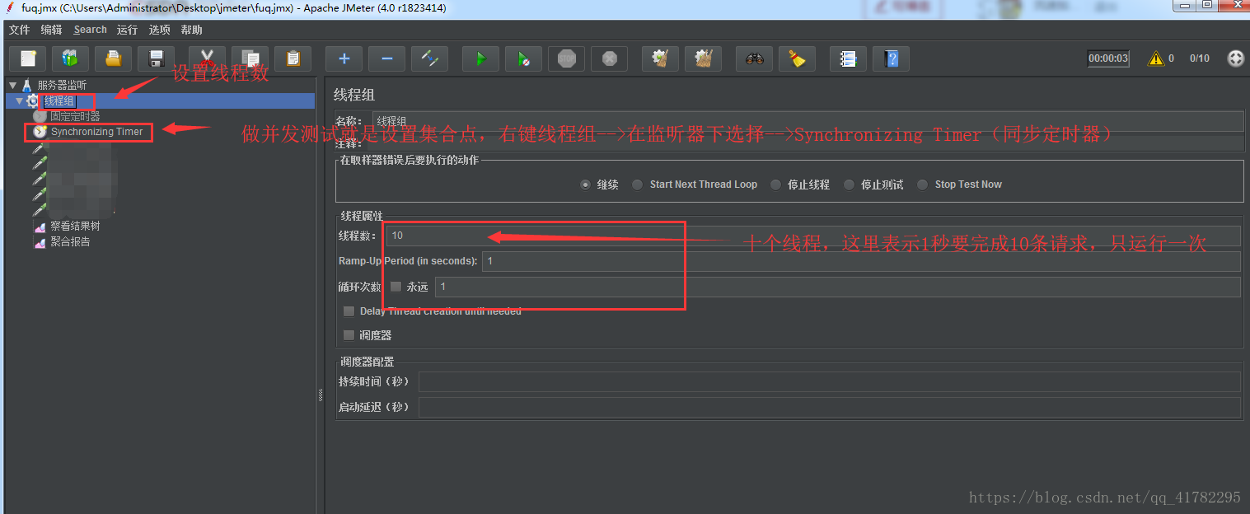Click the Toggle enable/disable icon
1250x514 pixels.
(429, 58)
